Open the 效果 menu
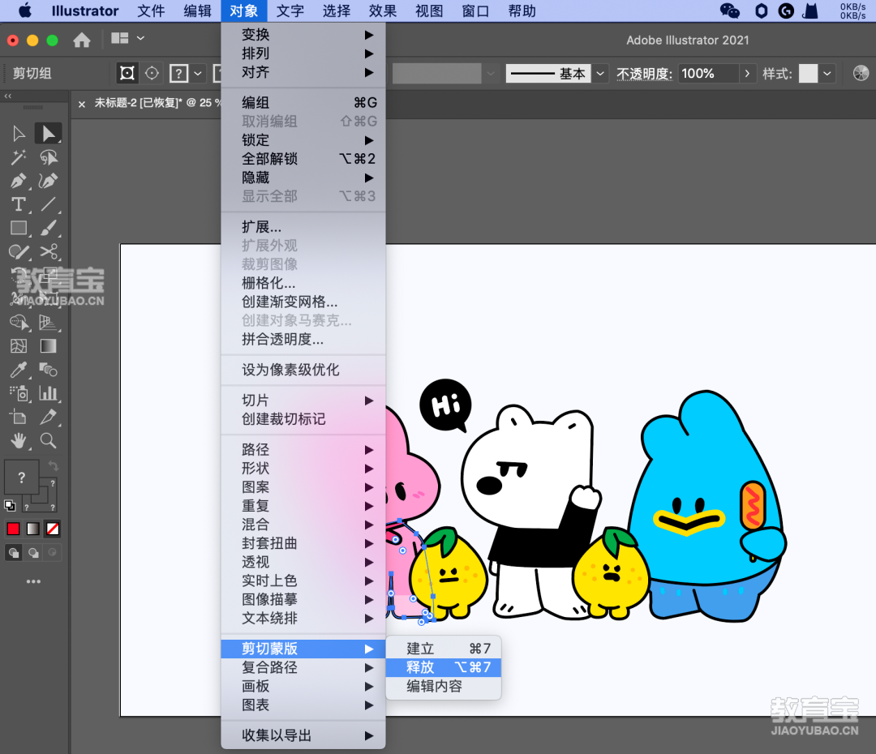The height and width of the screenshot is (754, 876). coord(383,11)
